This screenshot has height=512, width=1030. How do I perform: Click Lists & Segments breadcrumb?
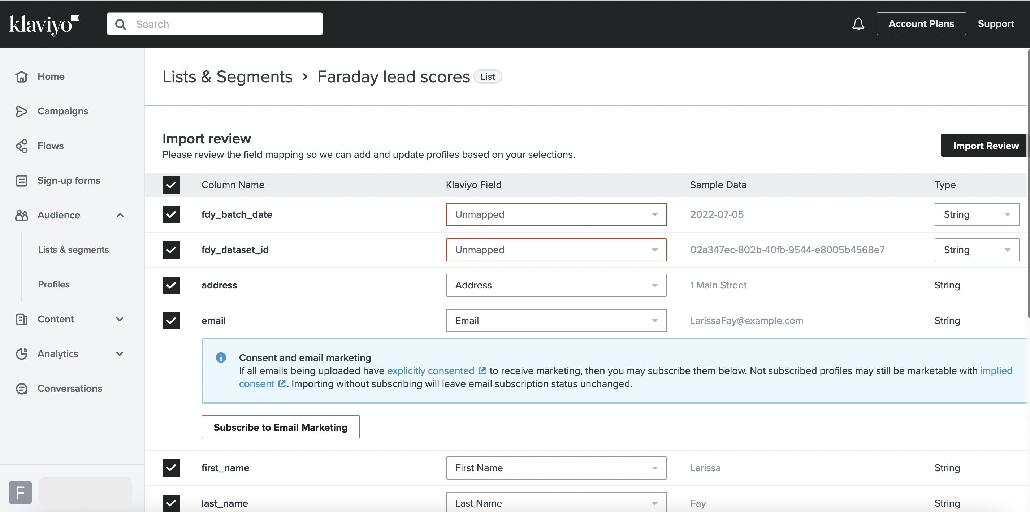pyautogui.click(x=227, y=77)
